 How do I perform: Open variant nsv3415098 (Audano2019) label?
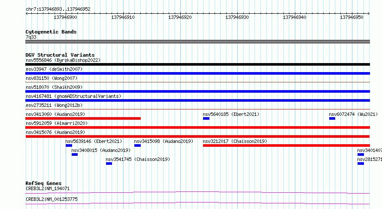pos(164,141)
